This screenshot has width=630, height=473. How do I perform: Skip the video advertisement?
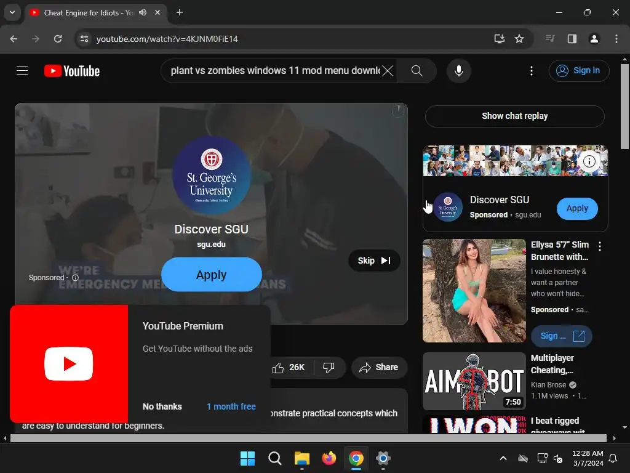coord(373,261)
